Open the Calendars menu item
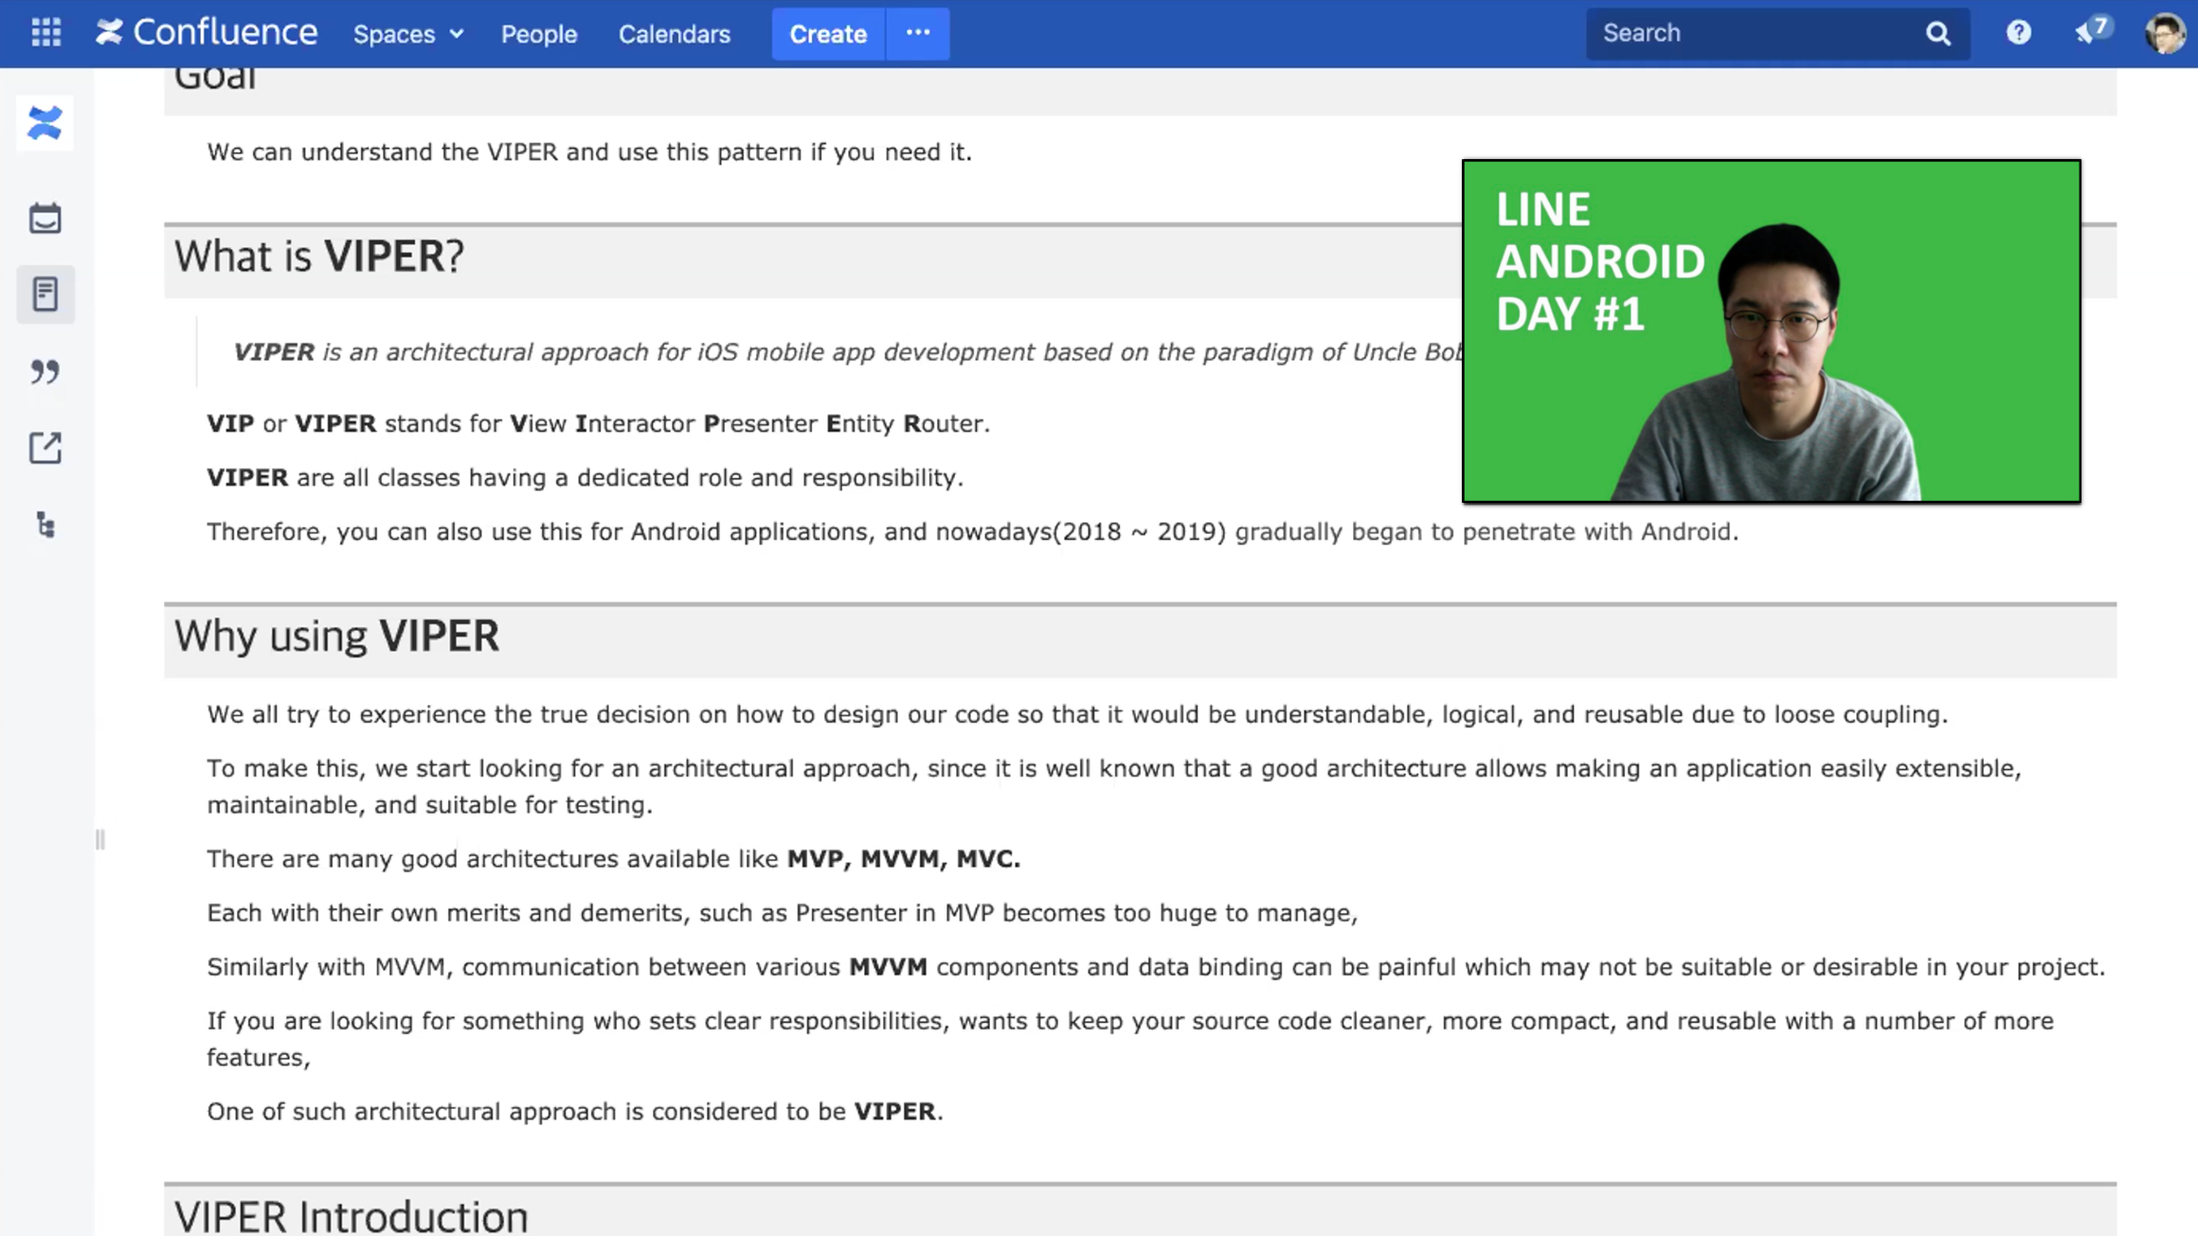 click(x=674, y=34)
